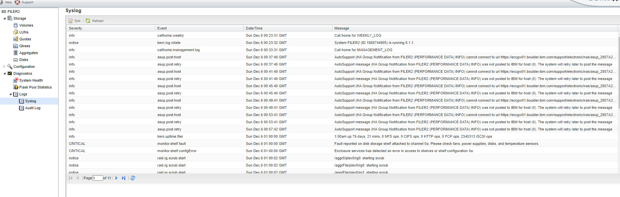620x197 pixels.
Task: Click the Volumes icon in Storage tree
Action: tap(15, 25)
